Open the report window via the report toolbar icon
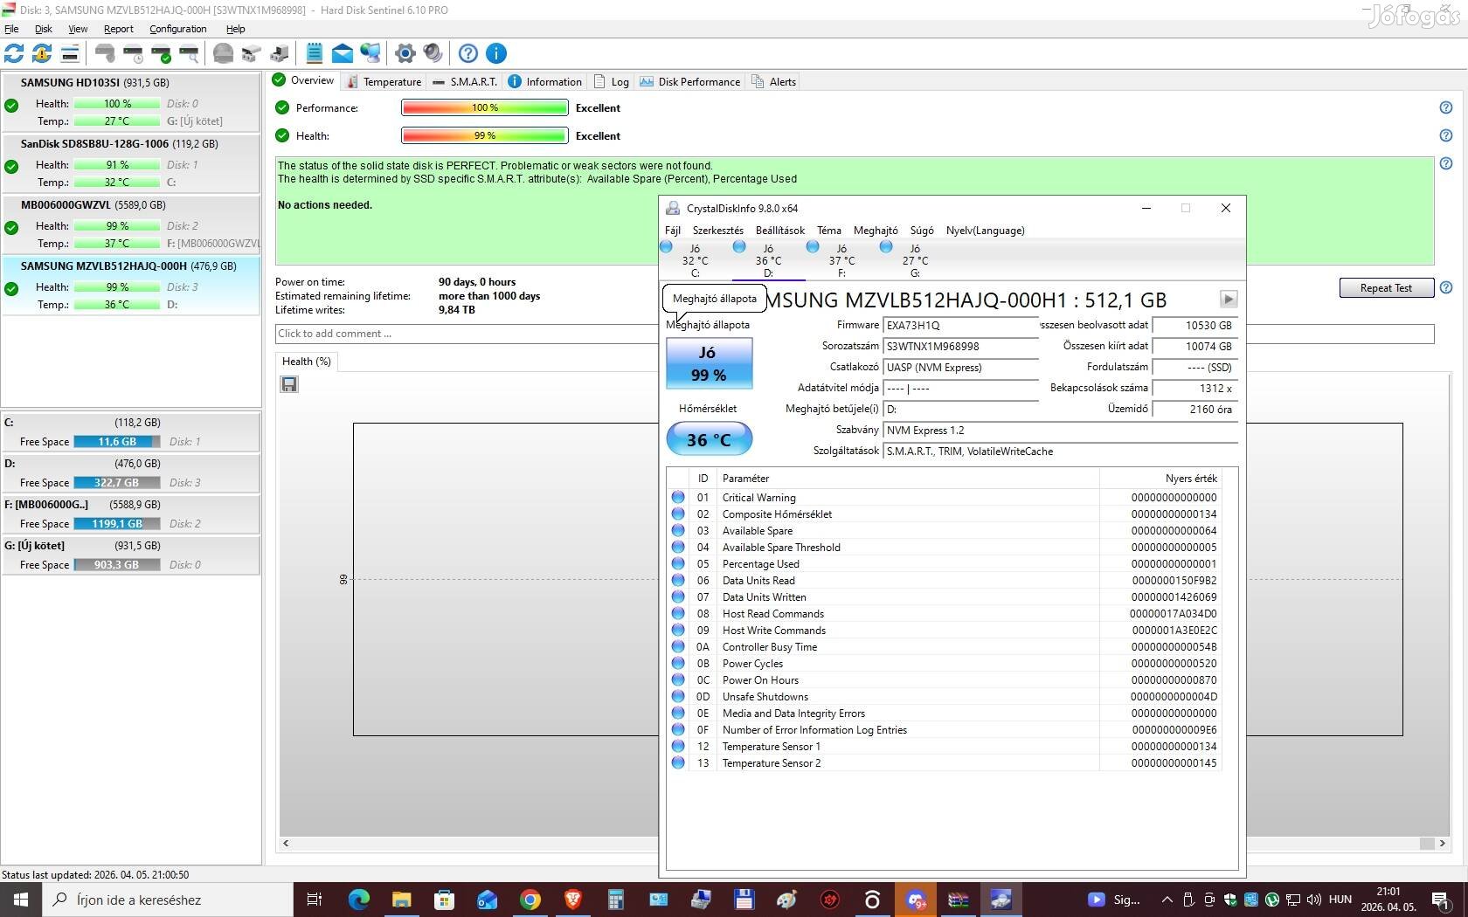 click(314, 53)
